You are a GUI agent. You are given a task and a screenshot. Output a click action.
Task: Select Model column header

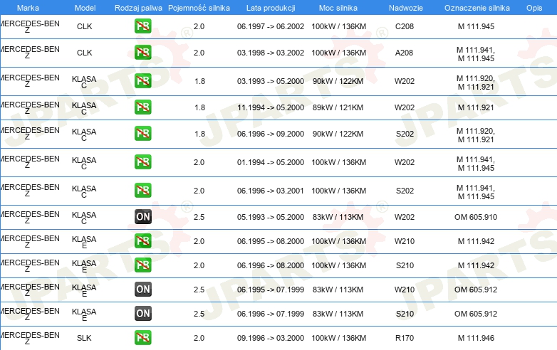[85, 8]
